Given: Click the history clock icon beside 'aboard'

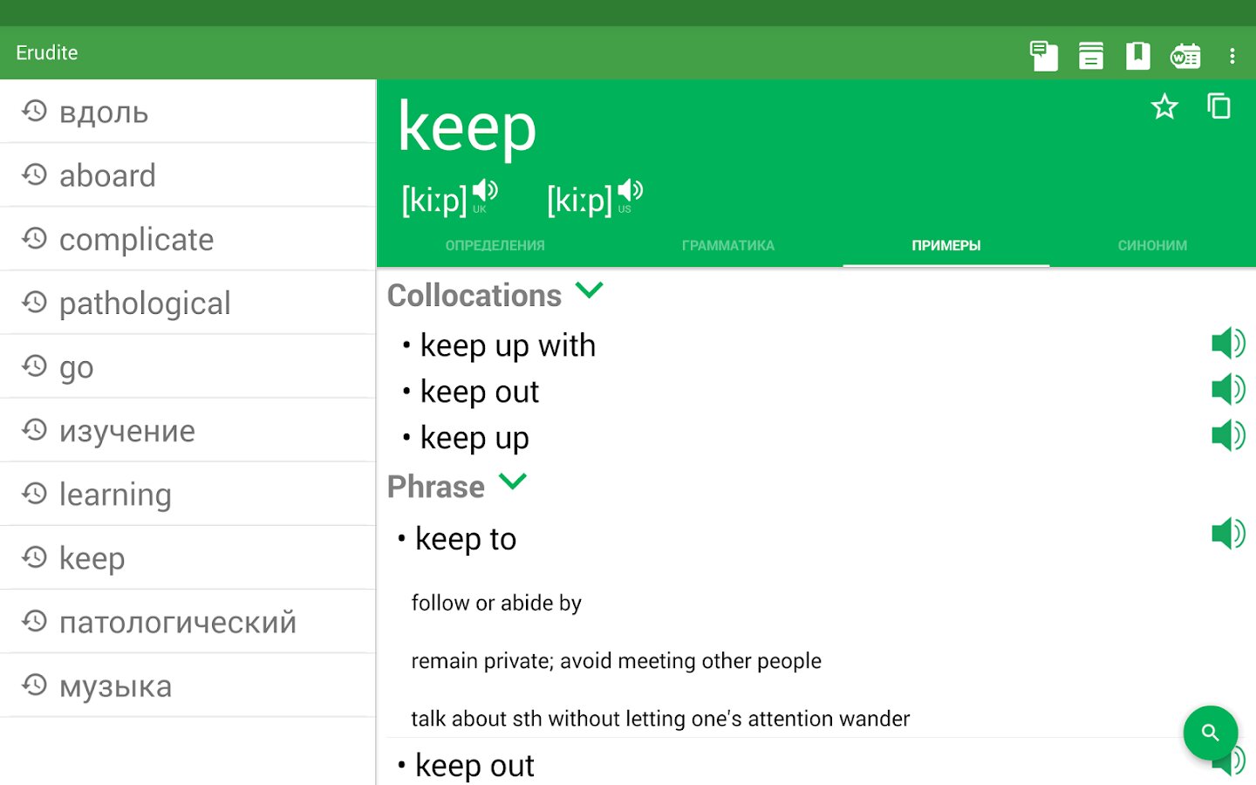Looking at the screenshot, I should (34, 174).
